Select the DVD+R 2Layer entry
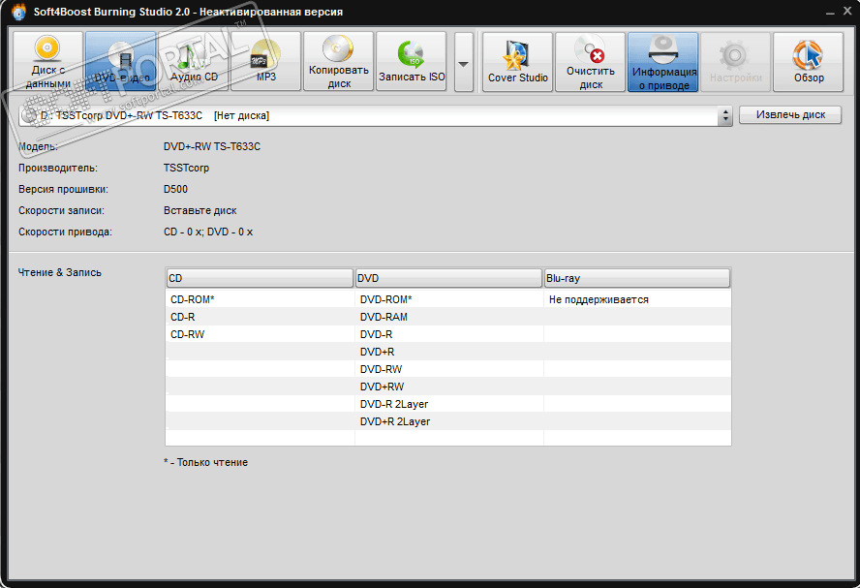 [x=395, y=421]
